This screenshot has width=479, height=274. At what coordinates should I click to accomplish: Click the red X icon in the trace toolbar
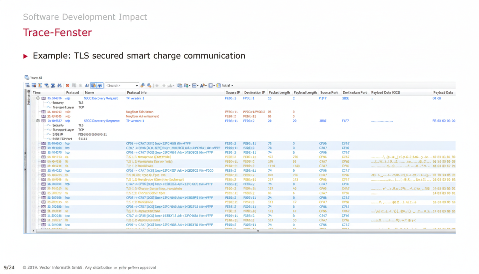(67, 86)
